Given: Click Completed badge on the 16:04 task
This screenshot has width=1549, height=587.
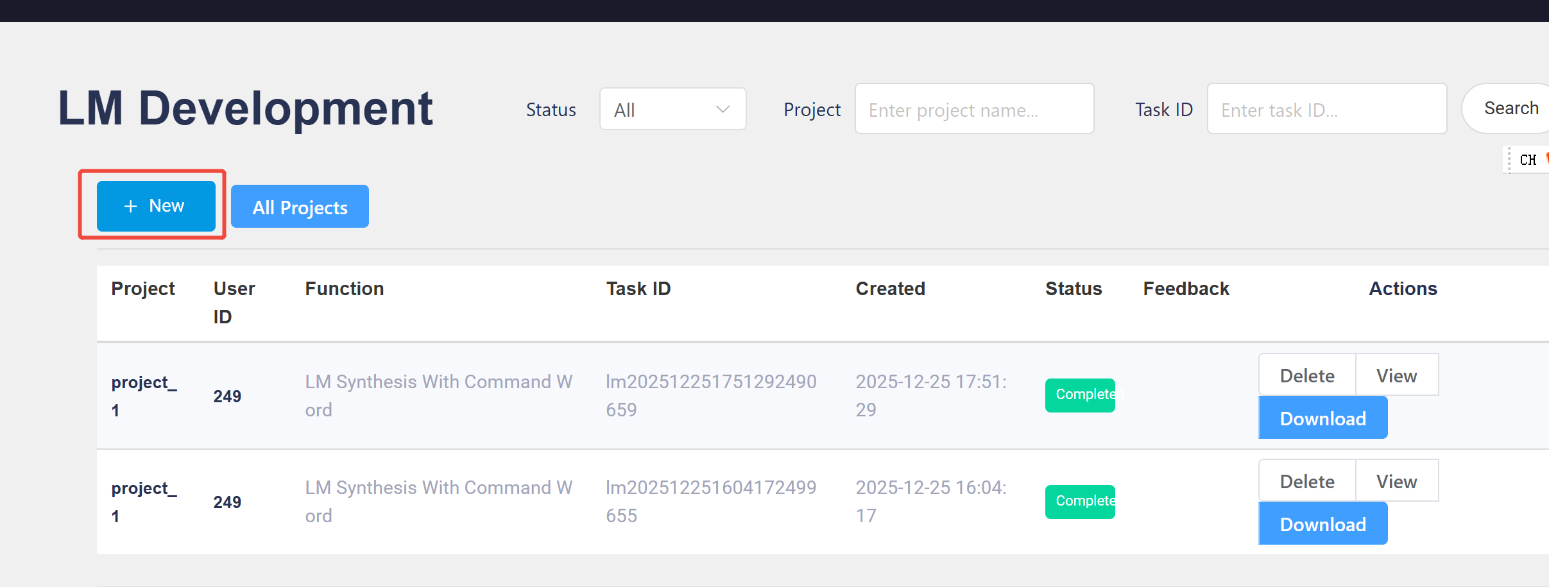Looking at the screenshot, I should (1080, 501).
